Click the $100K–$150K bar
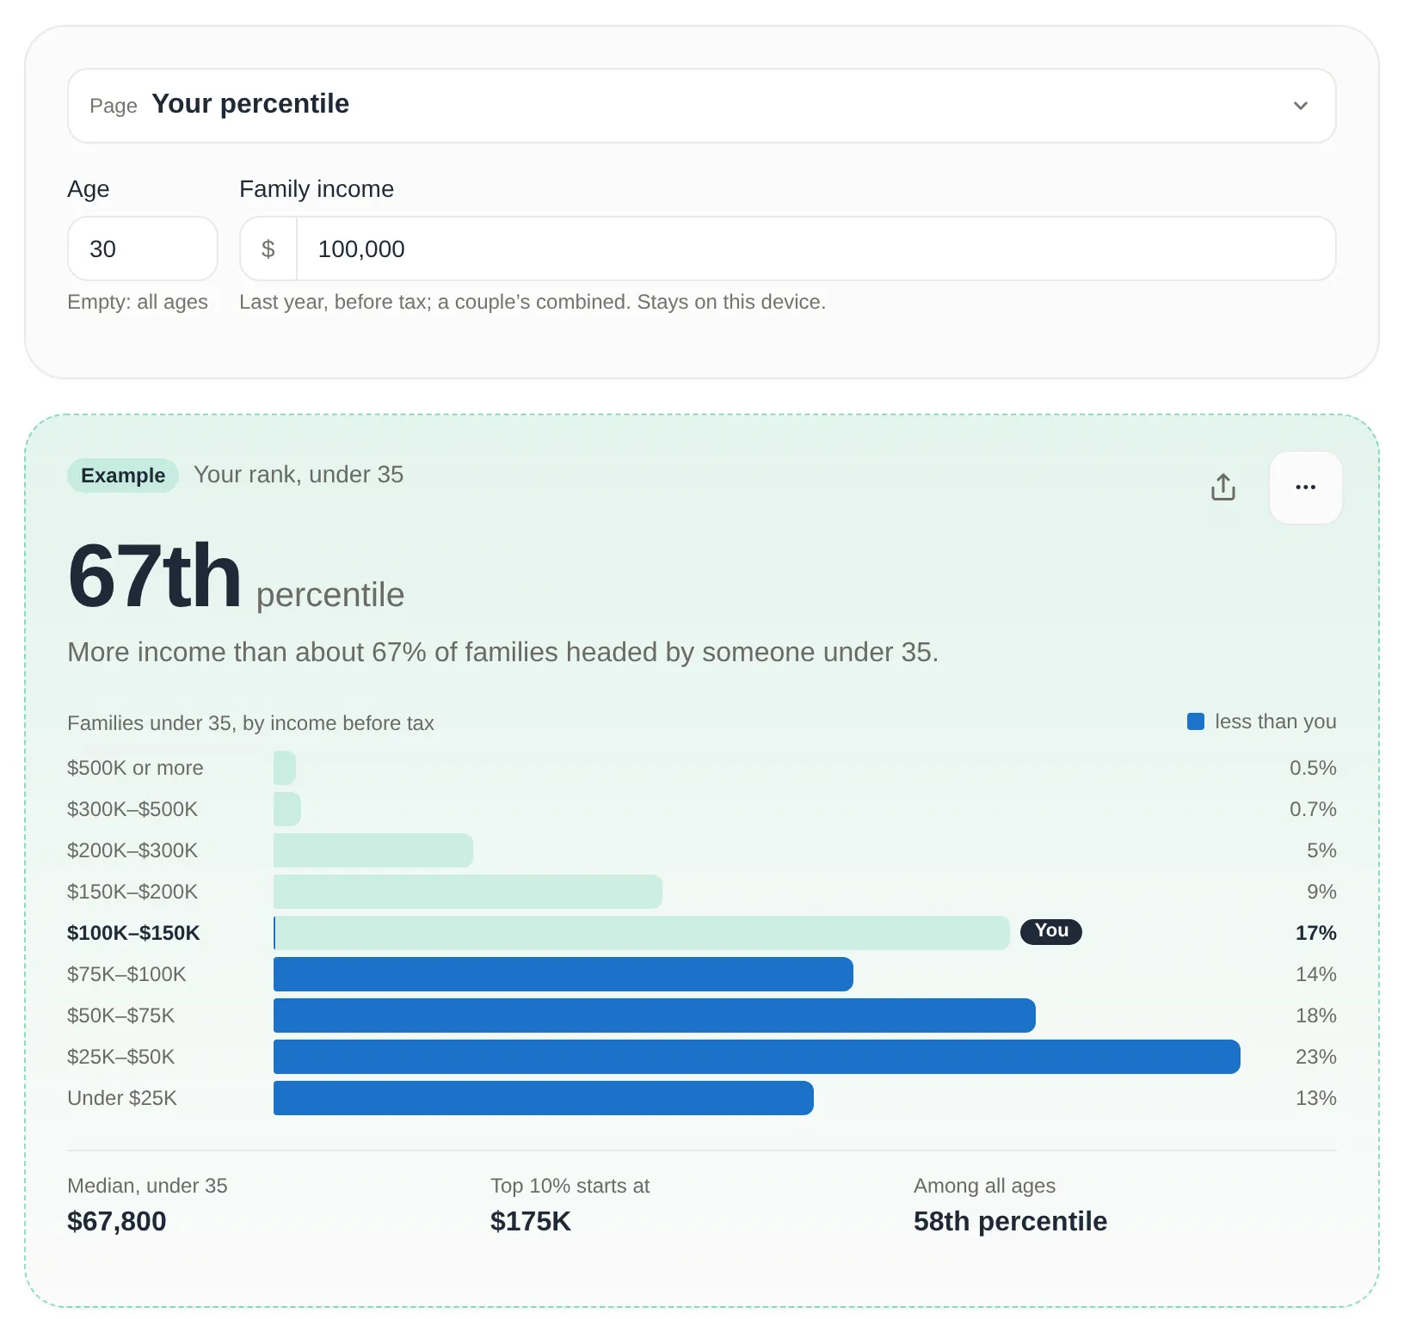Viewport: 1404px width, 1319px height. [x=641, y=933]
